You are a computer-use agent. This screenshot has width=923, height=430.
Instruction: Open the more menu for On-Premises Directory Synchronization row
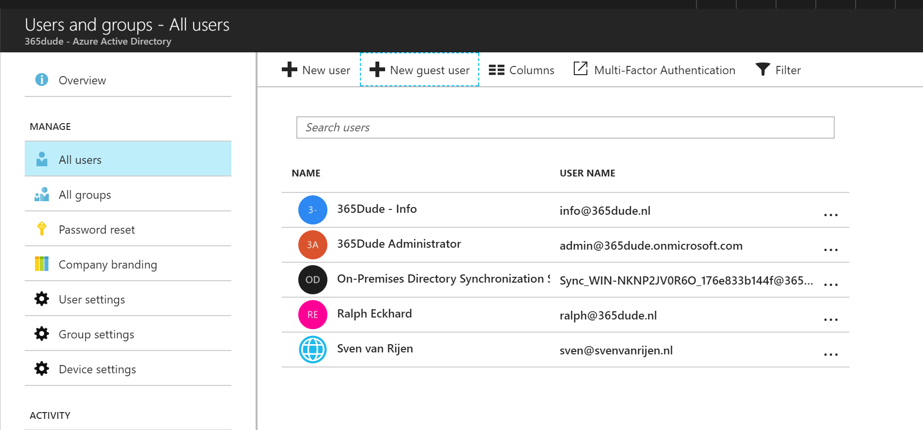pos(831,285)
